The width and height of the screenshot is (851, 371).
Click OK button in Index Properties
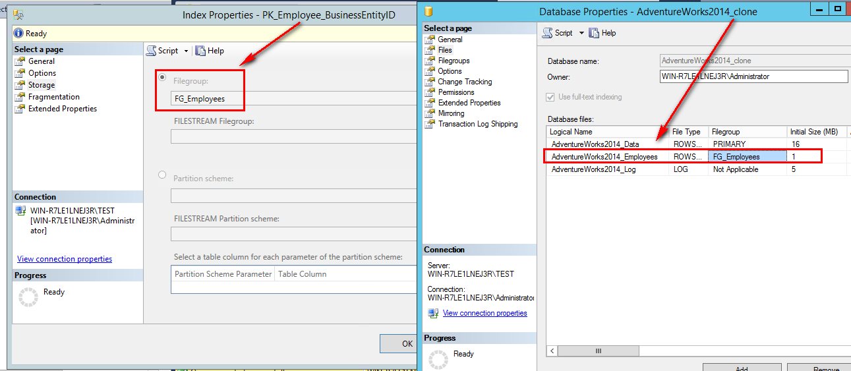click(x=399, y=343)
